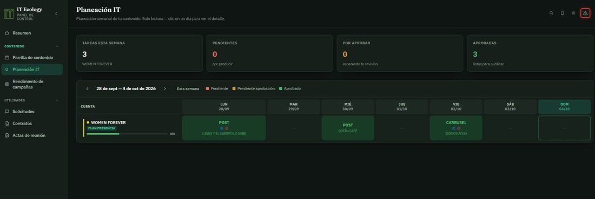This screenshot has width=595, height=199.
Task: Open the SIGNOS AGUA carrusel on Friday
Action: (x=456, y=128)
